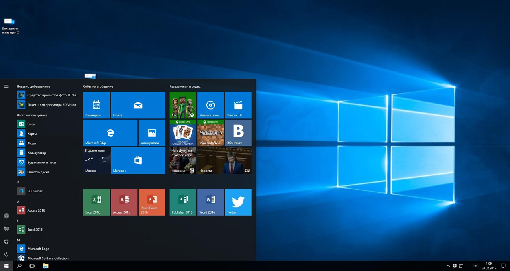Open the Moscow weather tile
The width and height of the screenshot is (510, 271).
tap(96, 161)
